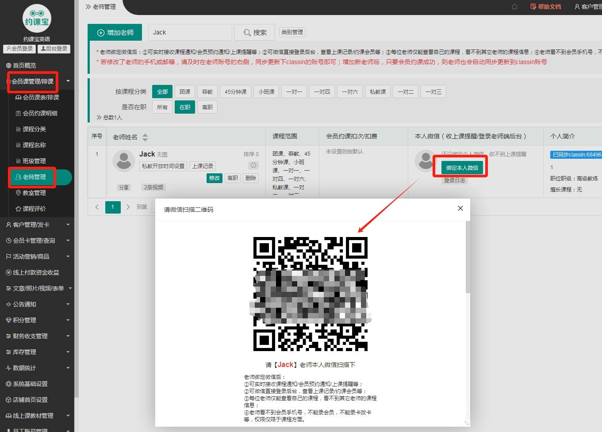Expand 公告通知 menu
Image resolution: width=602 pixels, height=432 pixels.
pos(37,304)
